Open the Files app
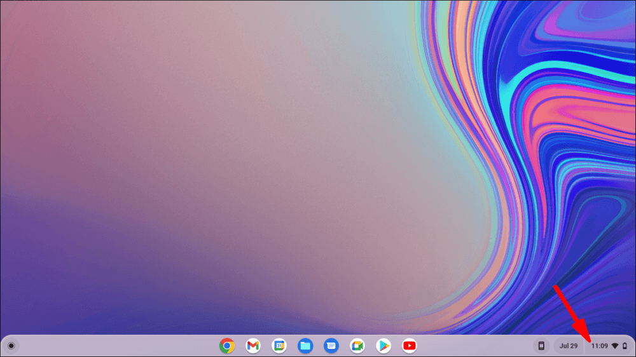Image resolution: width=636 pixels, height=357 pixels. (305, 346)
